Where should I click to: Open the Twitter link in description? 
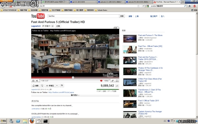tap(61, 92)
